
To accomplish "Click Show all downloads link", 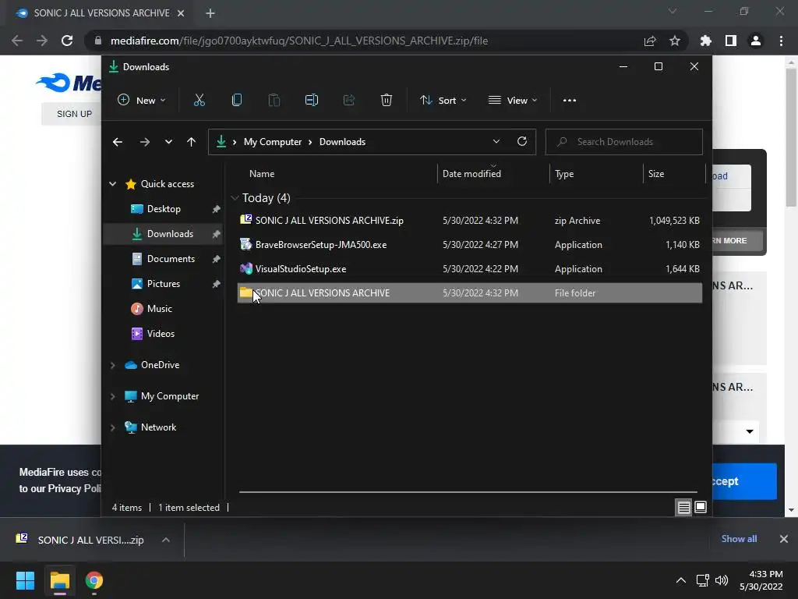I will point(739,539).
